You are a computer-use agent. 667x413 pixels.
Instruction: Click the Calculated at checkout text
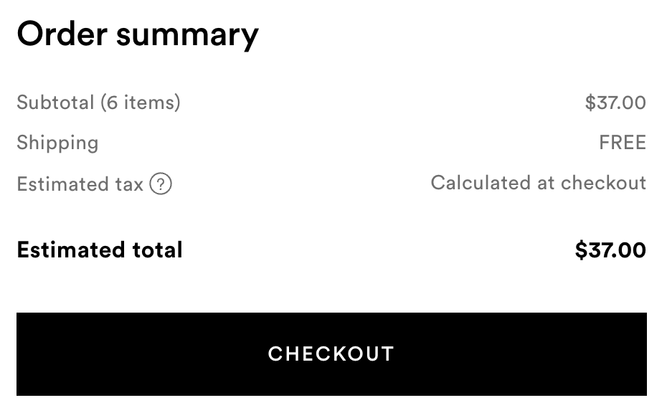[x=538, y=183]
